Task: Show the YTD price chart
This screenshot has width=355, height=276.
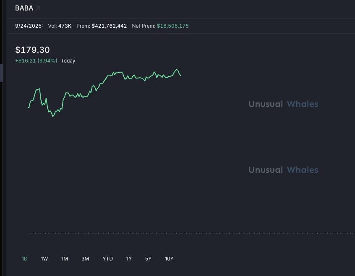Action: click(108, 259)
